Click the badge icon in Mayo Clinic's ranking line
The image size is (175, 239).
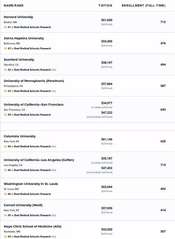pos(5,237)
